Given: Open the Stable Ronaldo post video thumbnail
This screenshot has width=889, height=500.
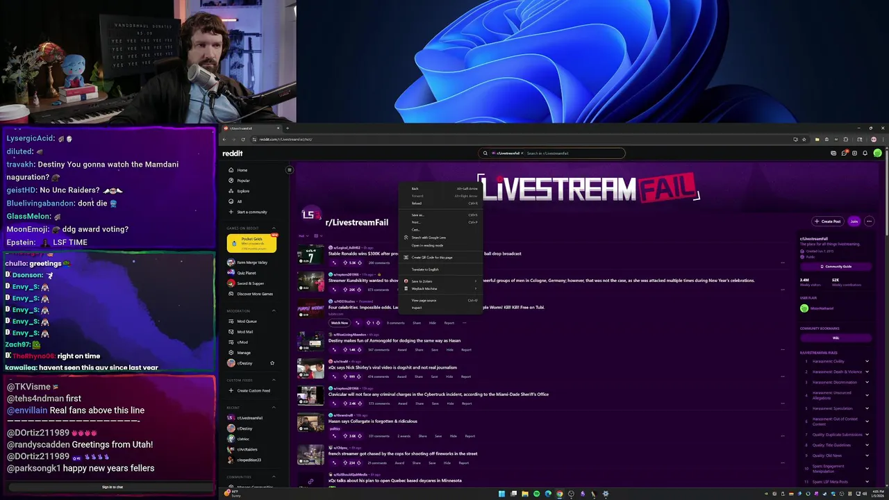Looking at the screenshot, I should 310,253.
